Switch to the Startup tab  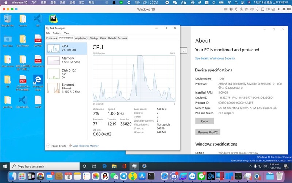pos(94,38)
